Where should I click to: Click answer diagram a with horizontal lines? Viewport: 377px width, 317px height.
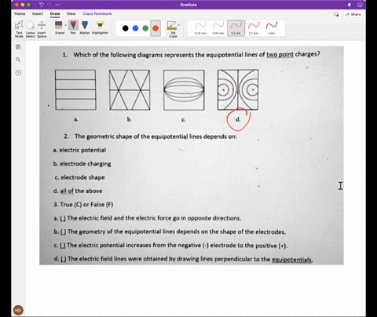click(x=75, y=89)
